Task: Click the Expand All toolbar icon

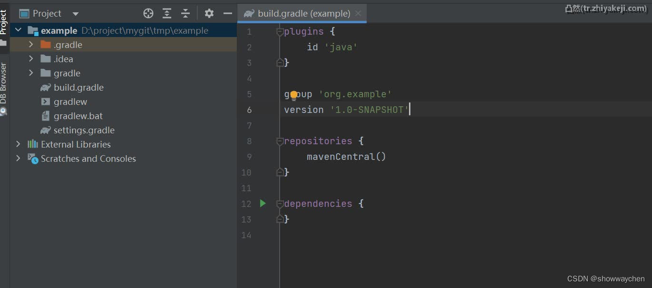Action: click(x=167, y=14)
